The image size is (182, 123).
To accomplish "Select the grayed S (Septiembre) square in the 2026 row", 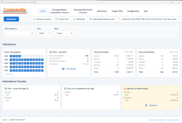I will coord(34,56).
